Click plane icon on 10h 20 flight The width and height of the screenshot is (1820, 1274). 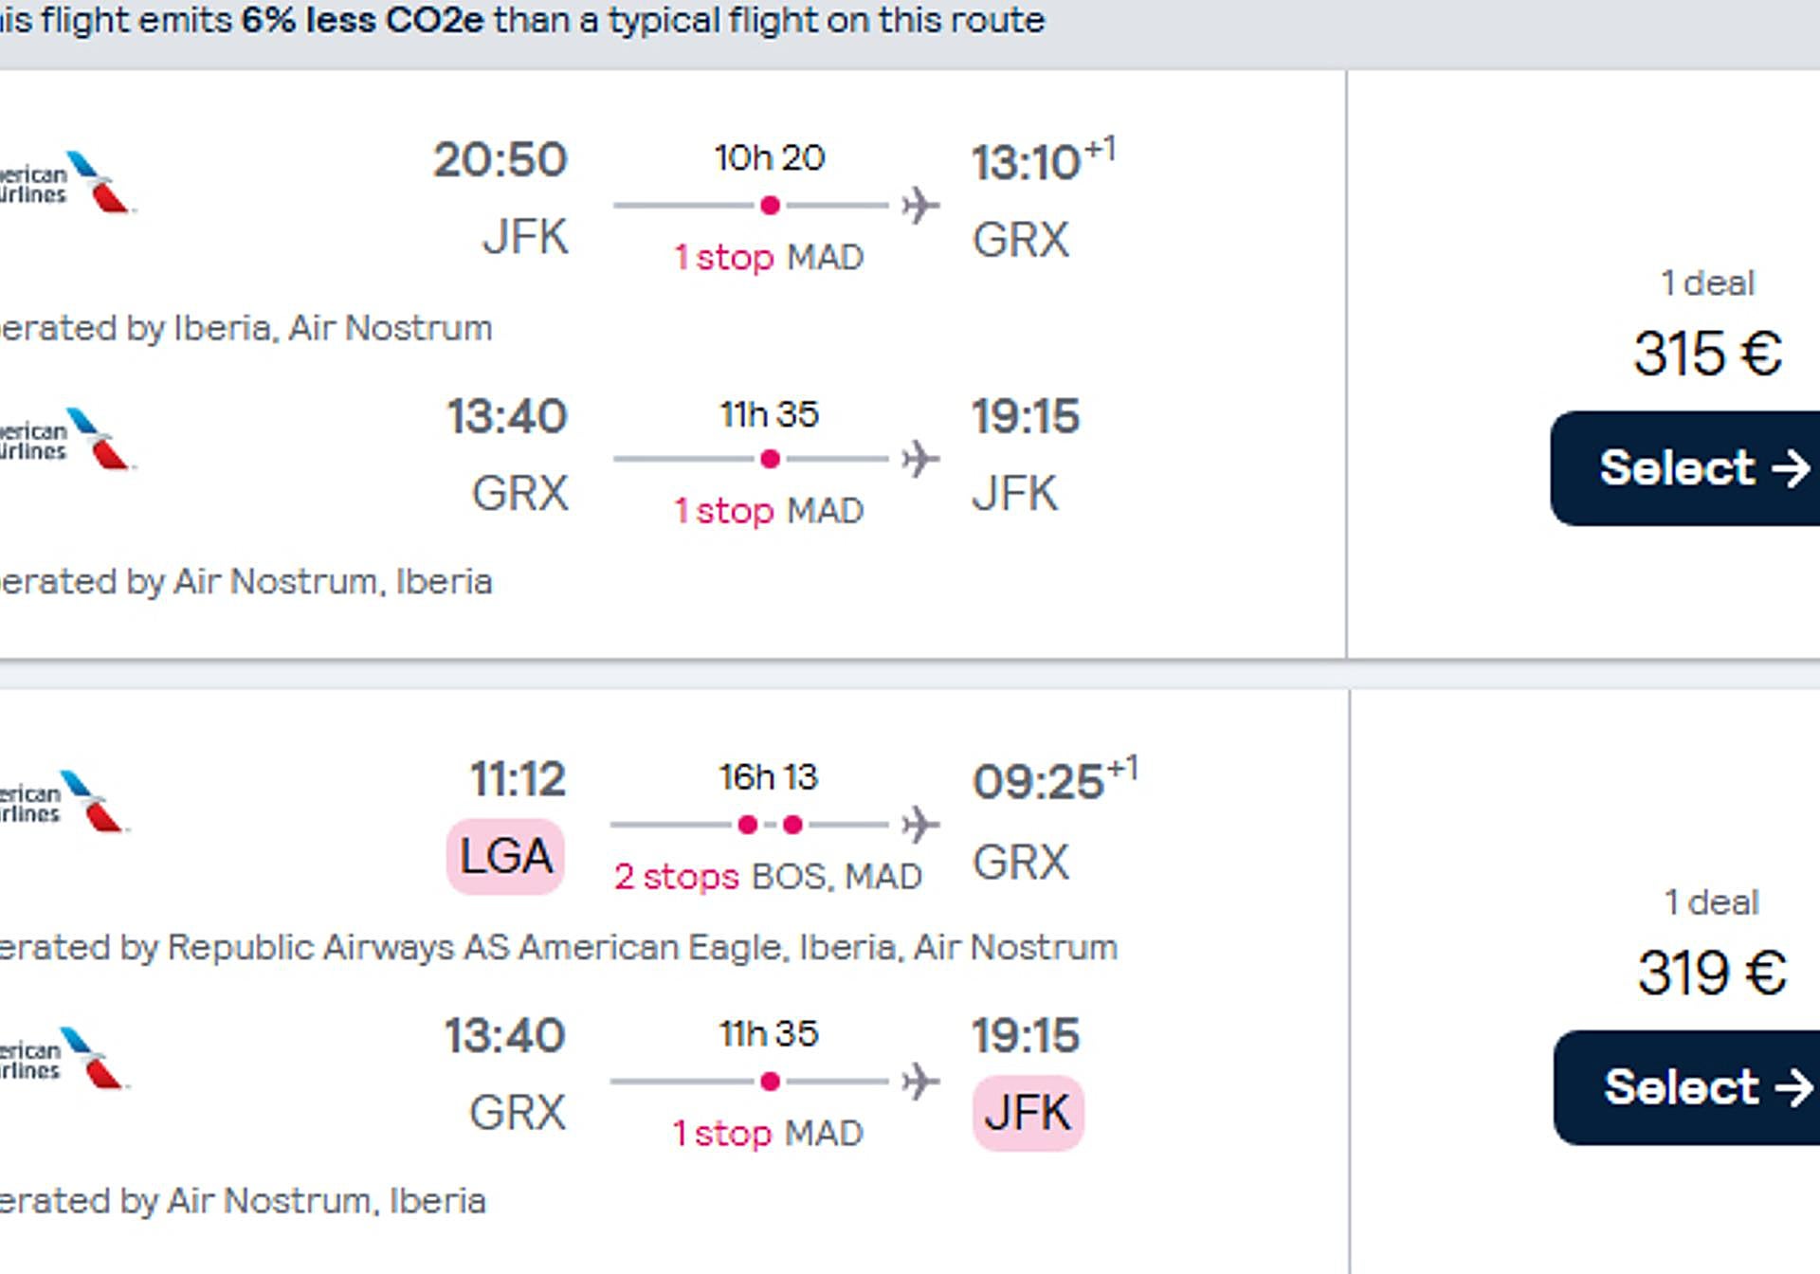[919, 205]
